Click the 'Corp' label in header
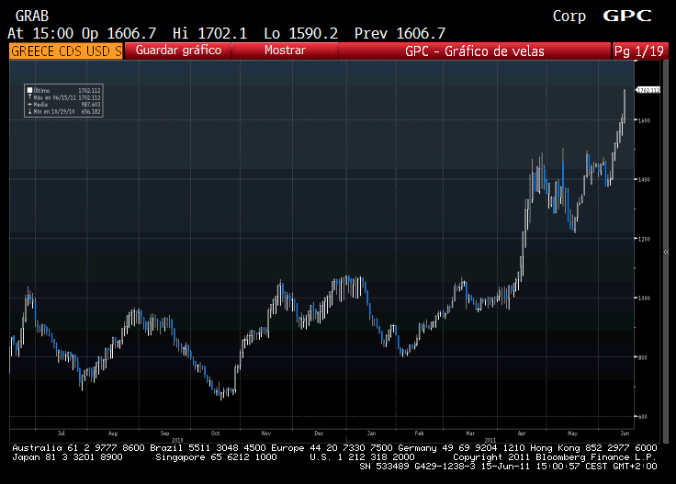 (x=569, y=16)
